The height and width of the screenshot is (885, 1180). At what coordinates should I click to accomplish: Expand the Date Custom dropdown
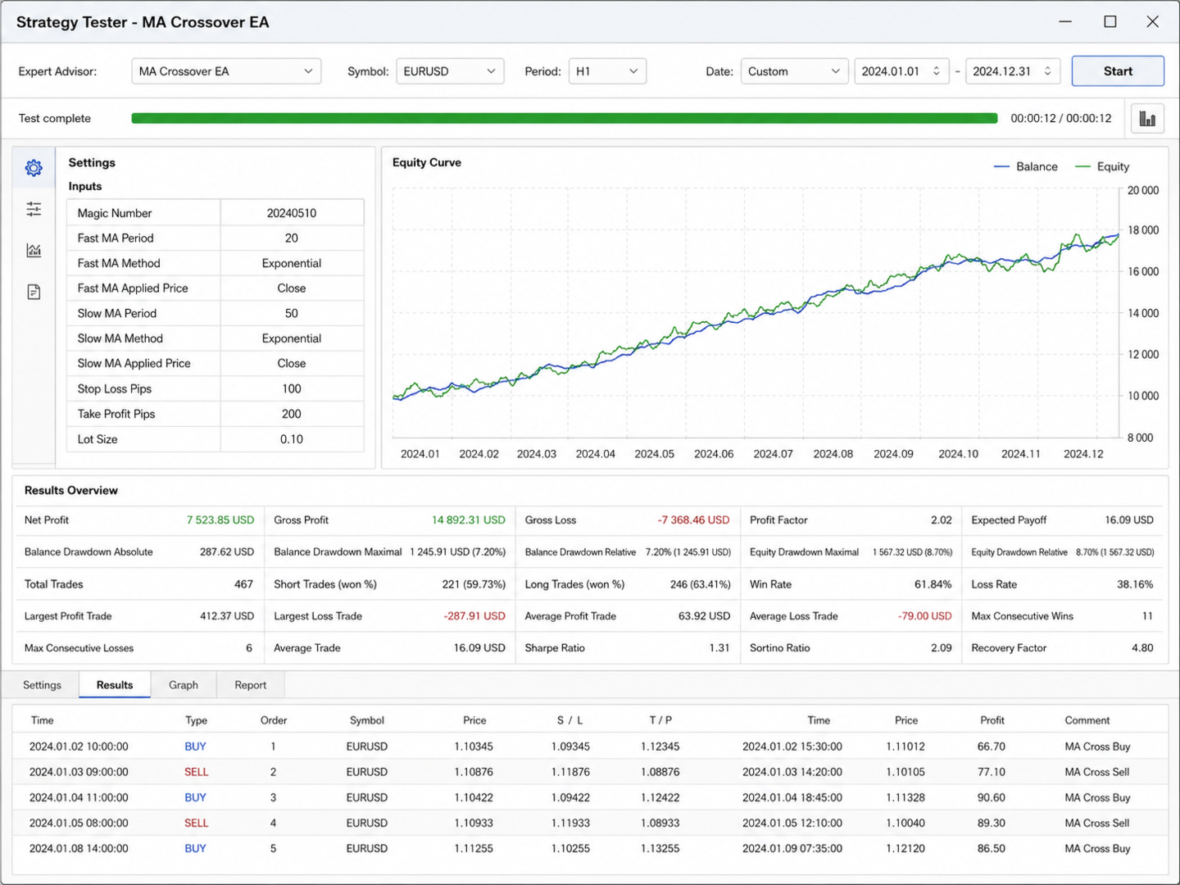coord(794,71)
